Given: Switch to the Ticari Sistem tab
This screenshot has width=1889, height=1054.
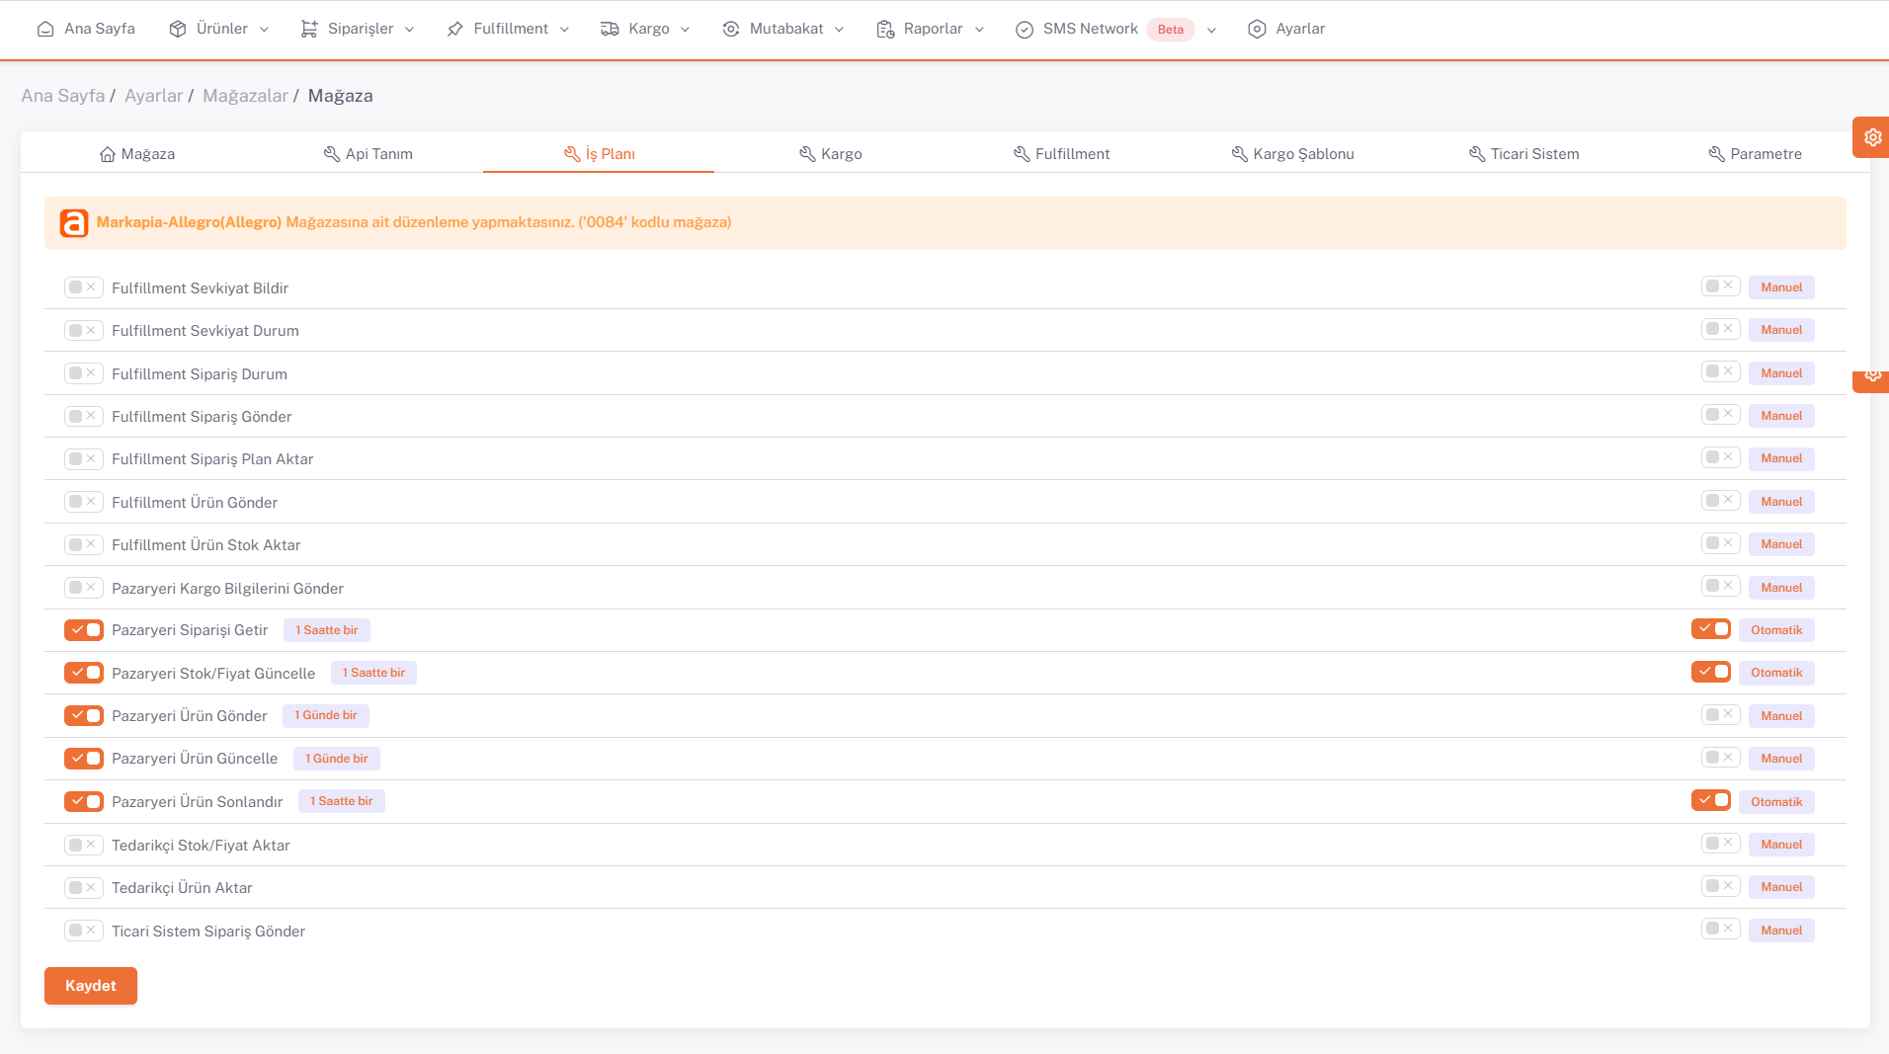Looking at the screenshot, I should (x=1524, y=154).
